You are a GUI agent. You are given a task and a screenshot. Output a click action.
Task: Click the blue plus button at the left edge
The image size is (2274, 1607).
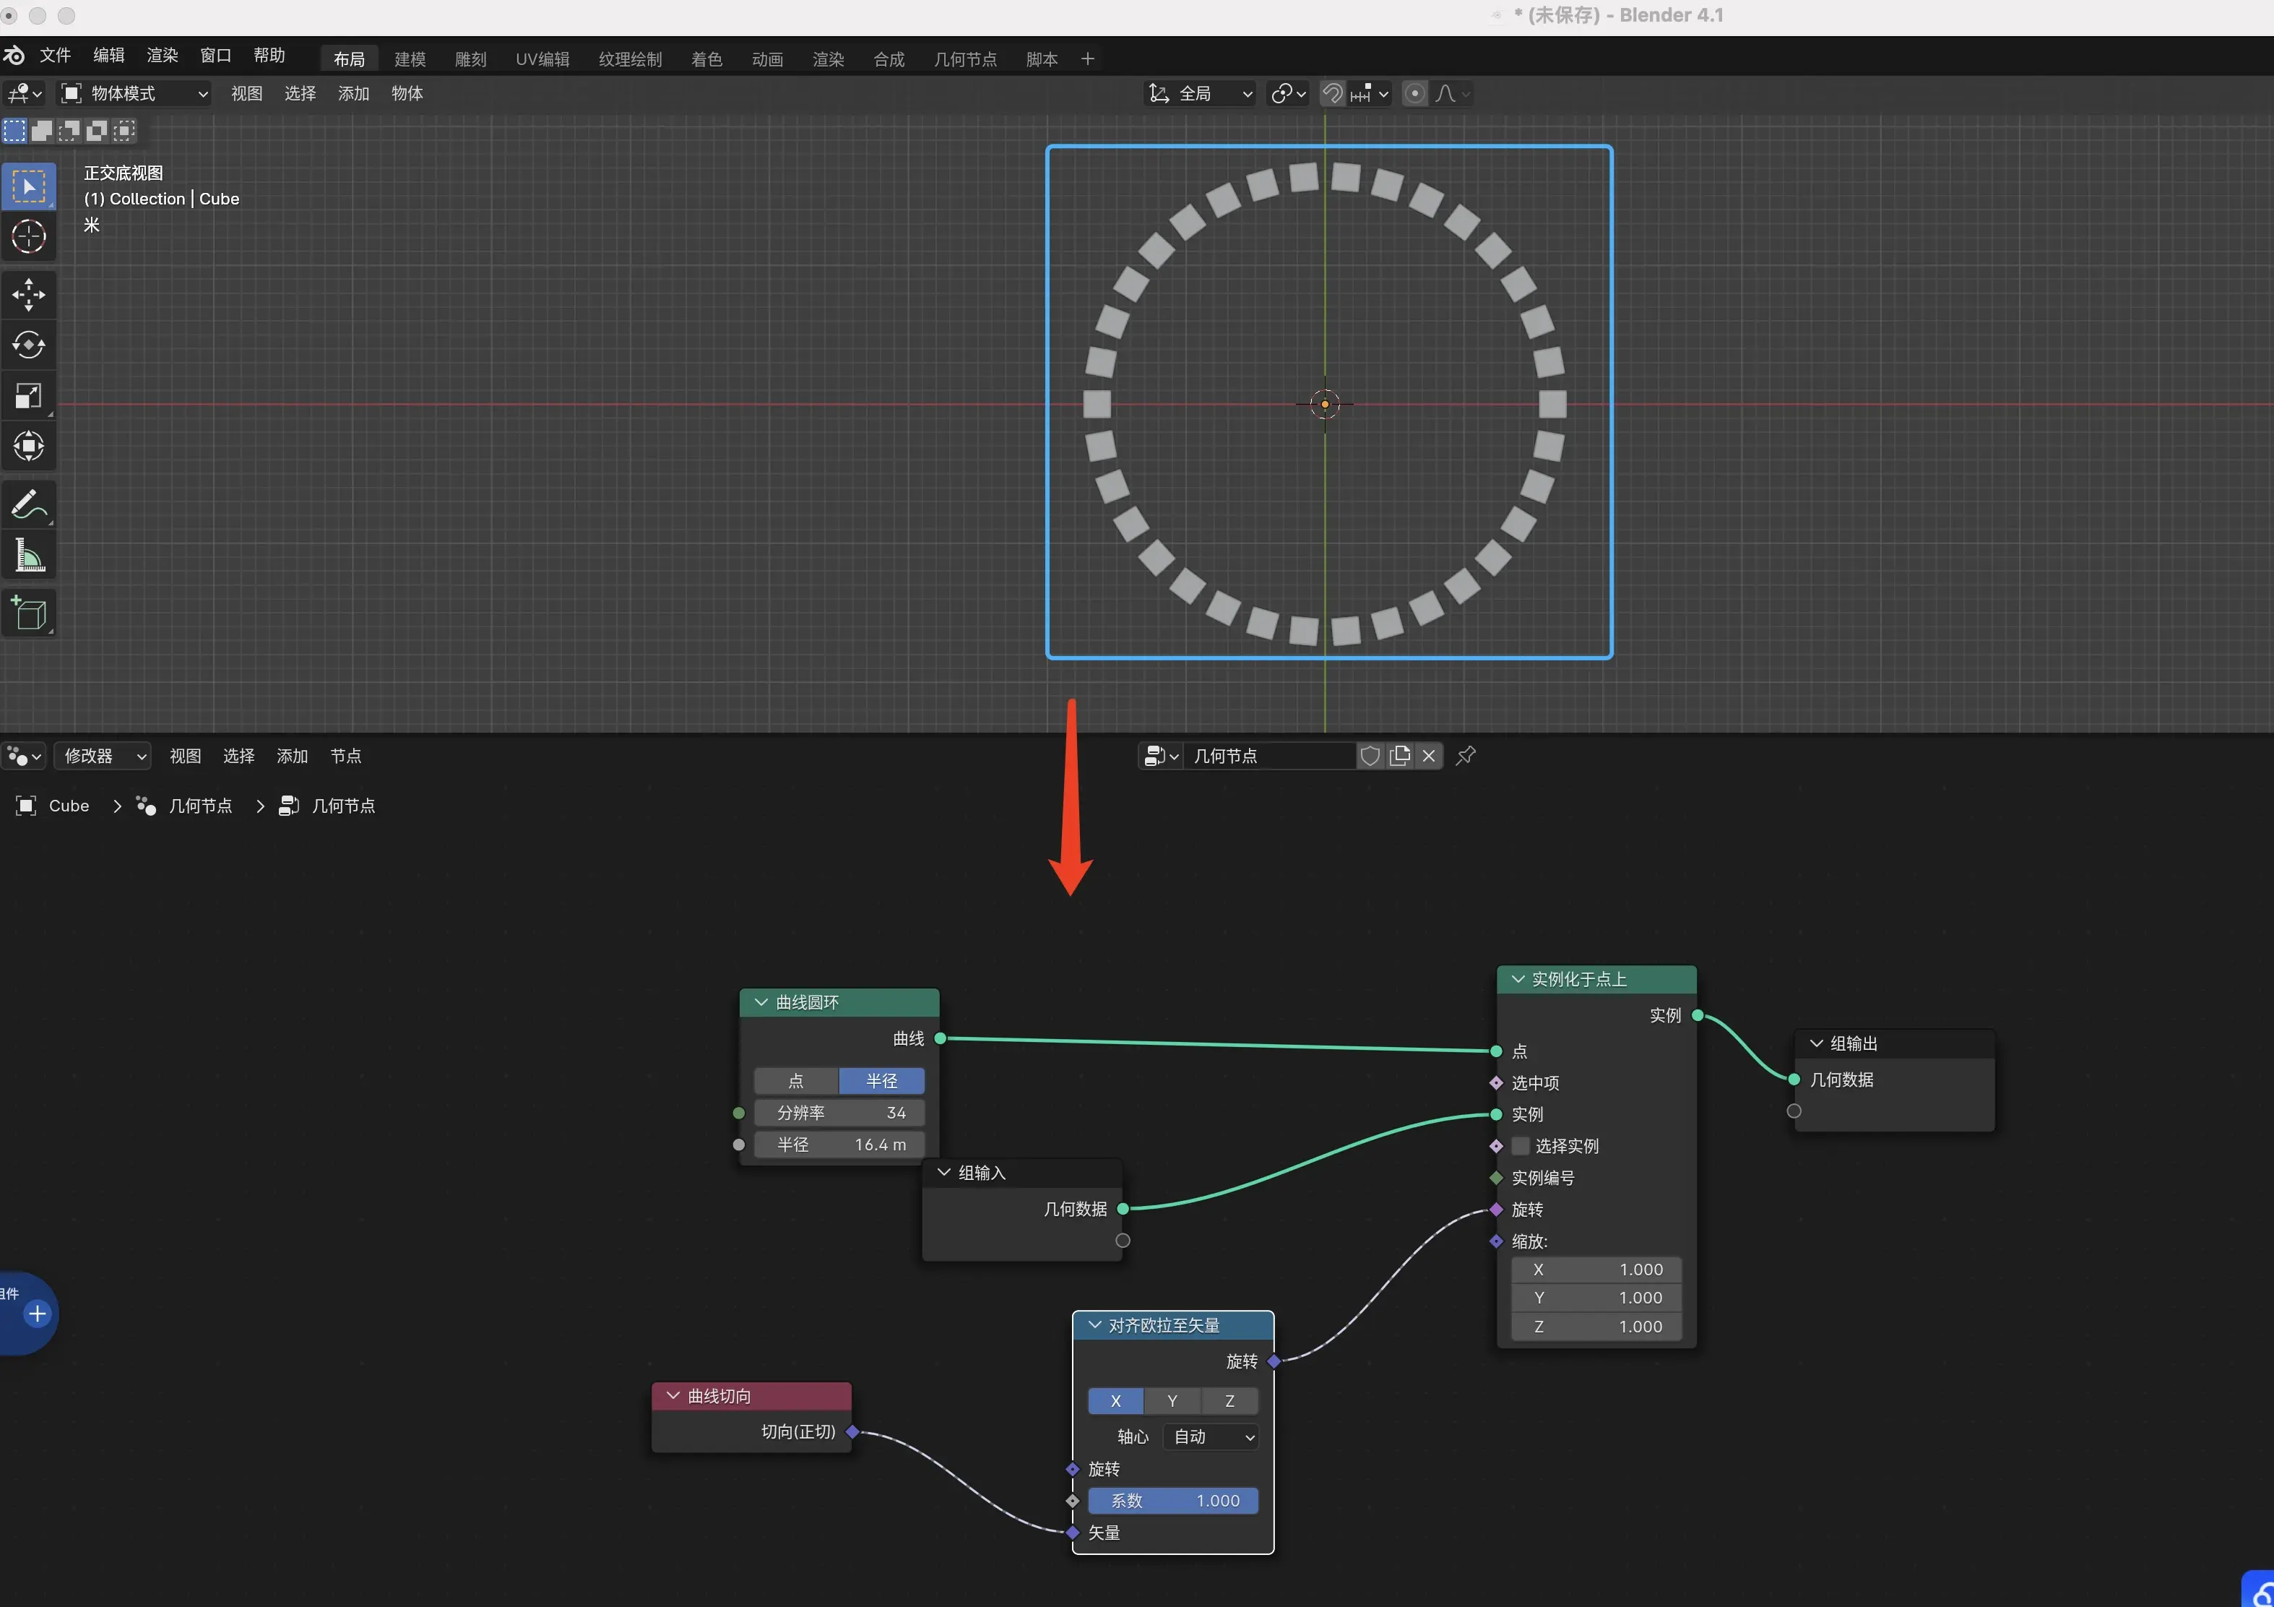tap(37, 1314)
